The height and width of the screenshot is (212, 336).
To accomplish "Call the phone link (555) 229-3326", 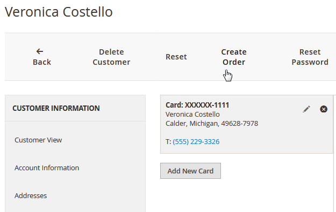I will click(196, 142).
